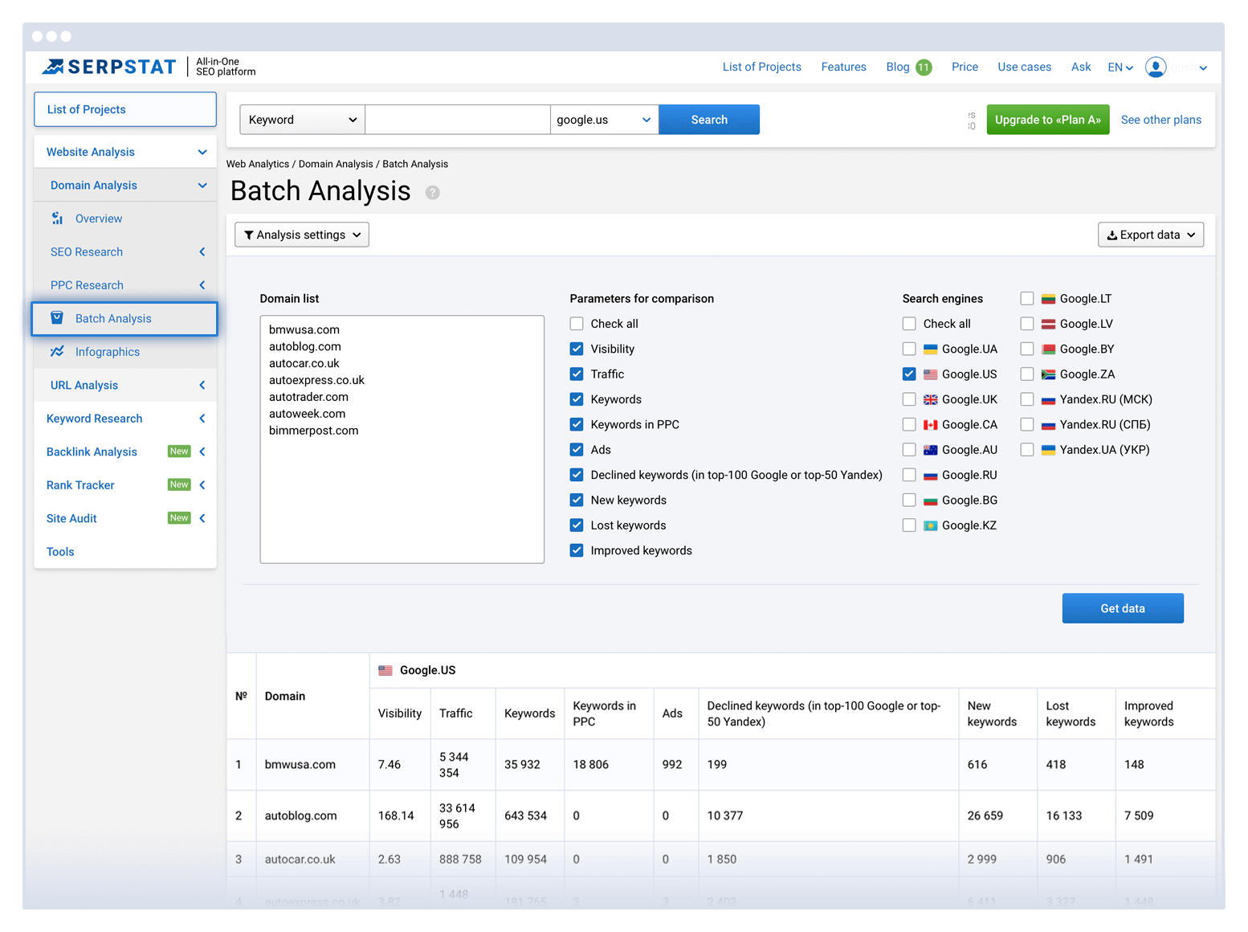
Task: Click the Batch Analysis bucket icon
Action: (x=57, y=318)
